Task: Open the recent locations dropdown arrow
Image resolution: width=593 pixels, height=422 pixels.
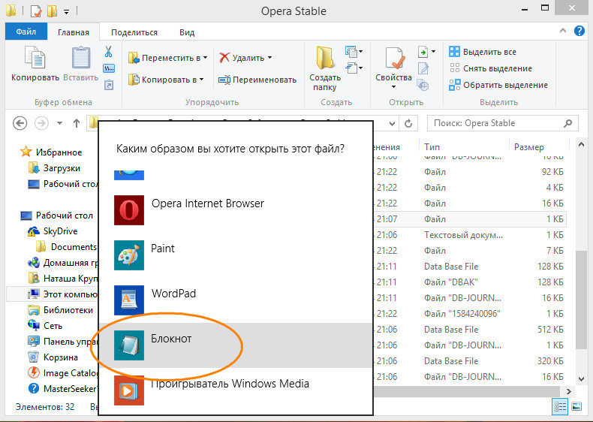Action: [59, 123]
